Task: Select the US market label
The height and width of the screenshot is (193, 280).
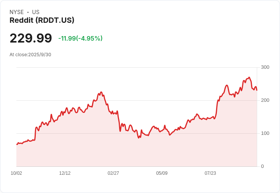Action: pos(36,12)
